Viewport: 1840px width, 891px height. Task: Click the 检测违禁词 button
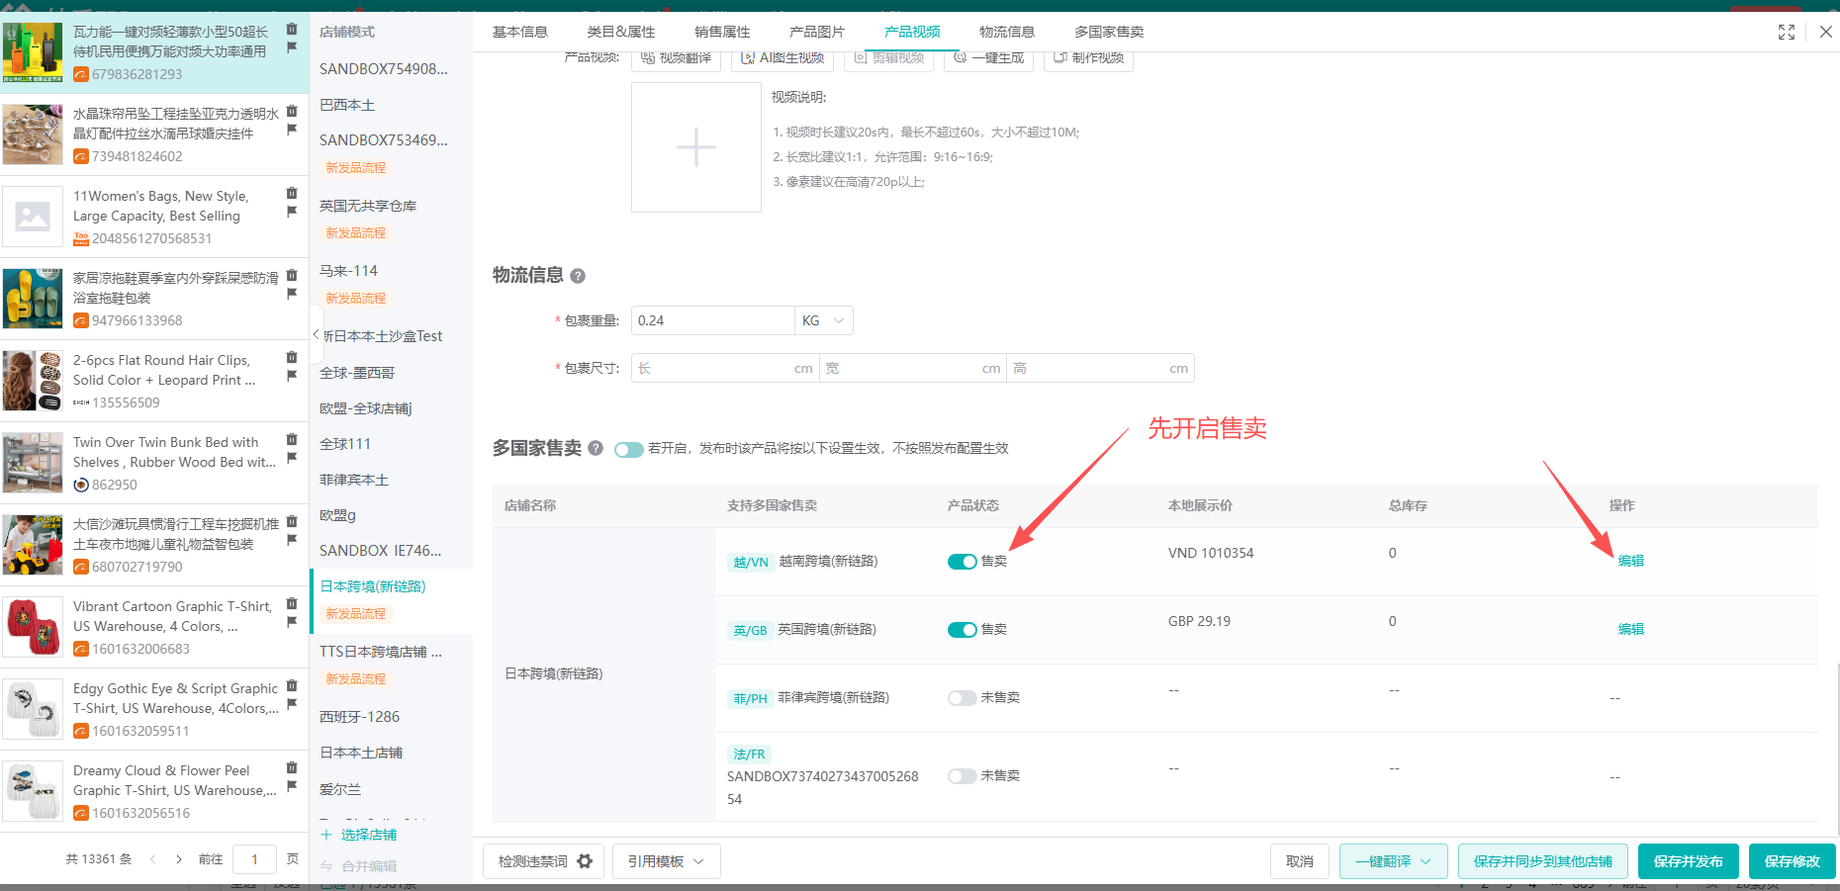pyautogui.click(x=543, y=861)
